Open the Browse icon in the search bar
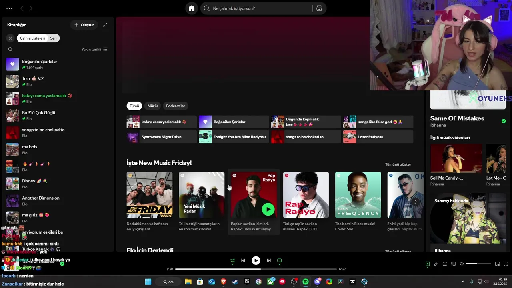The height and width of the screenshot is (288, 512). (x=319, y=8)
